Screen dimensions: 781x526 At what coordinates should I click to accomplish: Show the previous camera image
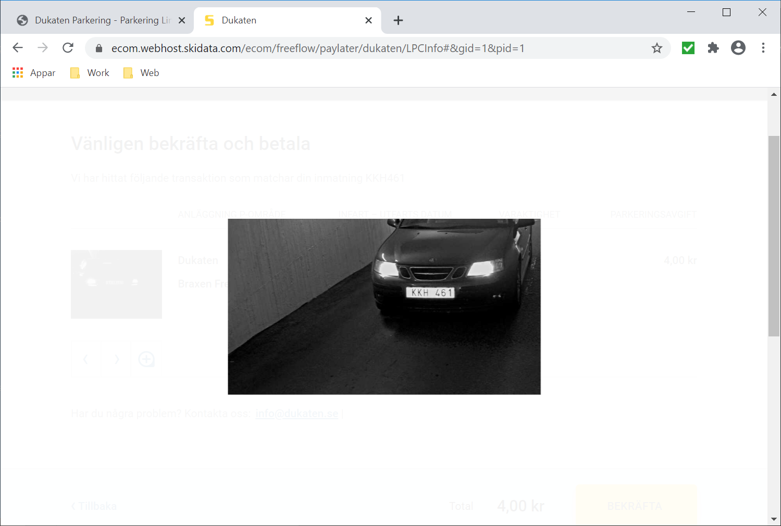coord(86,359)
